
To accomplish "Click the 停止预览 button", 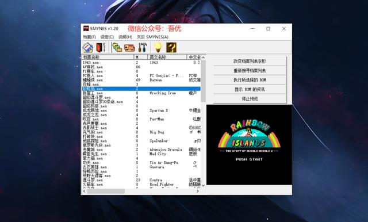I will coord(250,99).
